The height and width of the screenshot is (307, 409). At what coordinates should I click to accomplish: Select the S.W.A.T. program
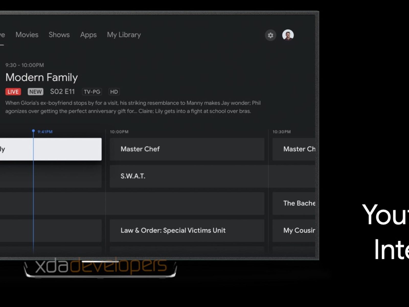(212, 176)
